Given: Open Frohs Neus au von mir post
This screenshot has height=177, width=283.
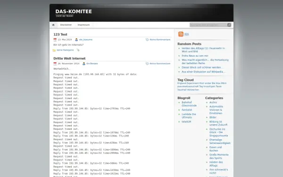Looking at the screenshot, I should pyautogui.click(x=195, y=56).
